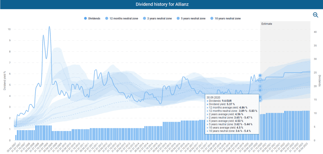Click the 3 tick on dividend yield axis
The width and height of the screenshot is (323, 154).
click(9, 107)
